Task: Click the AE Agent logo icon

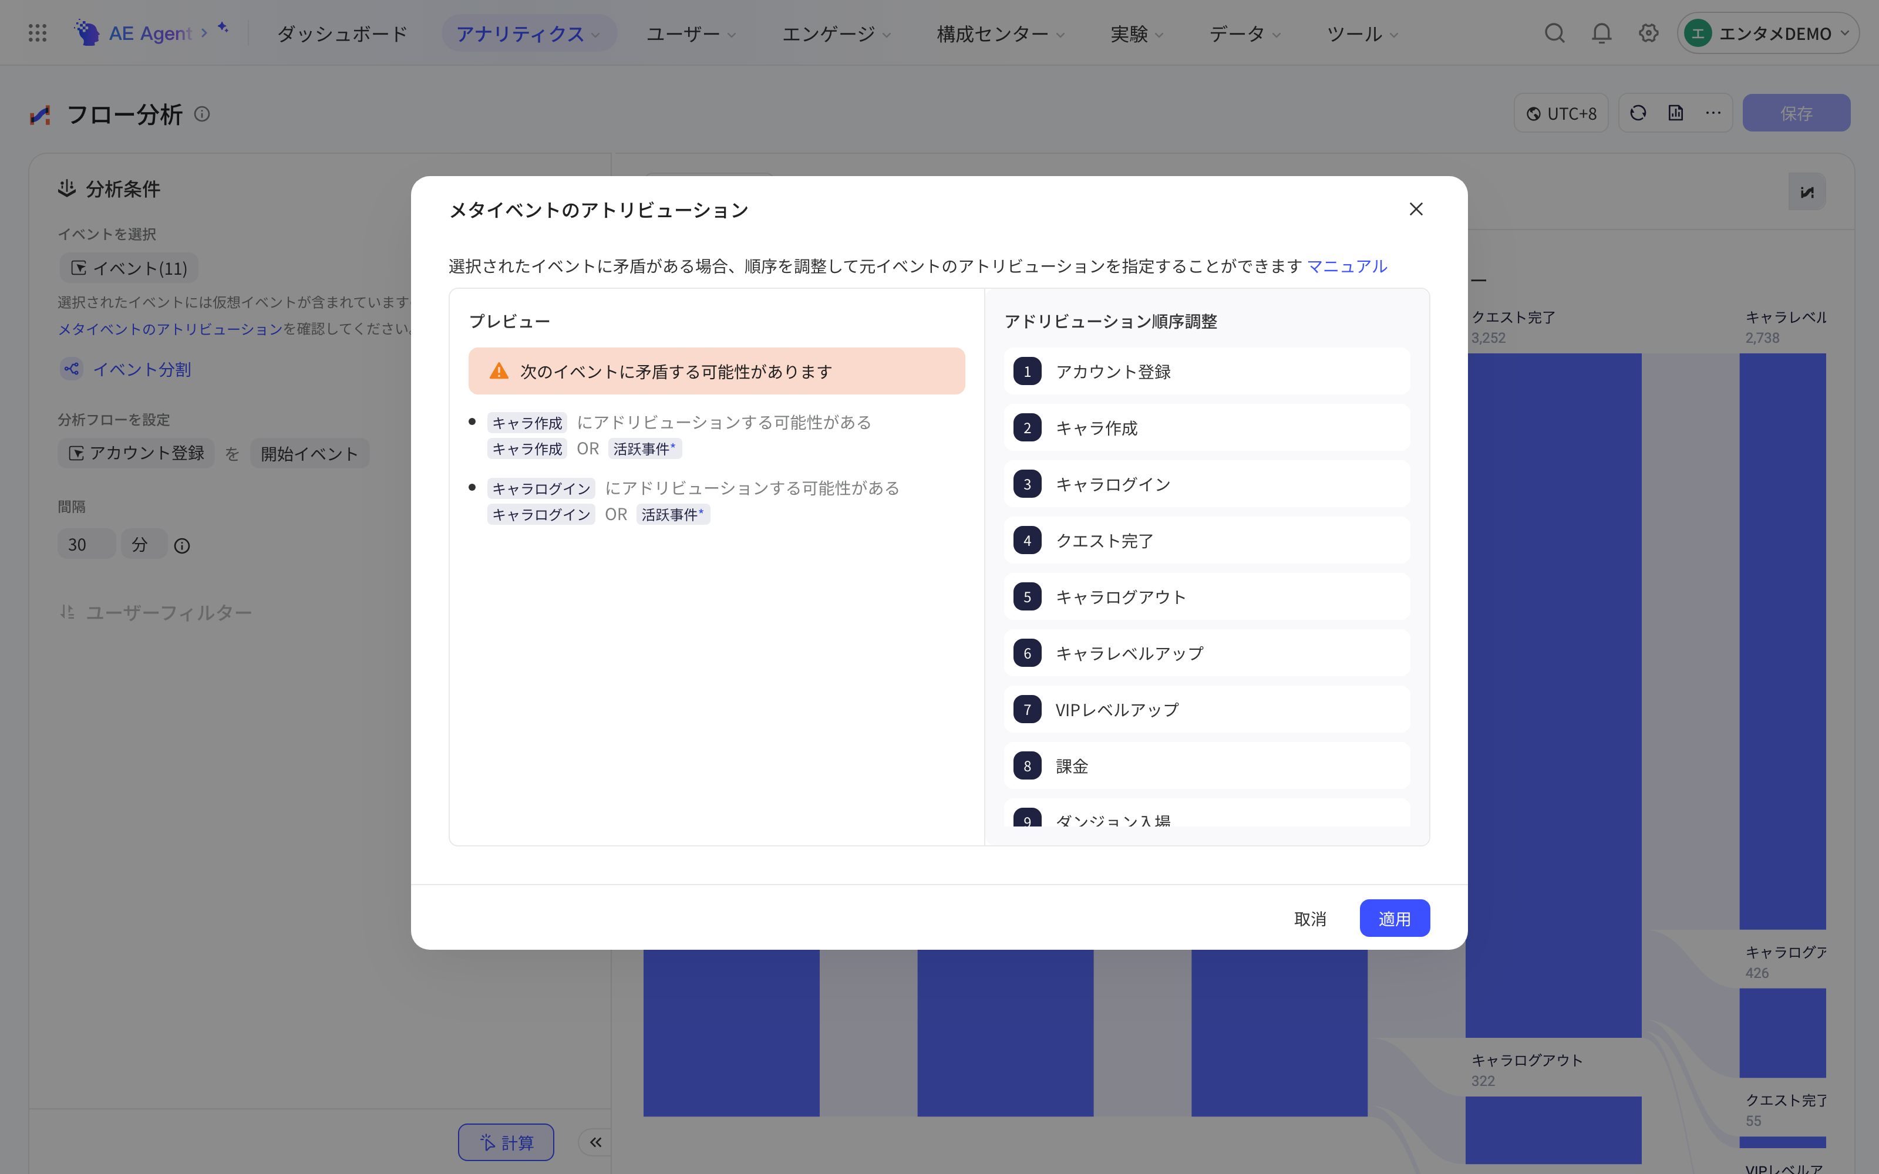Action: point(86,33)
